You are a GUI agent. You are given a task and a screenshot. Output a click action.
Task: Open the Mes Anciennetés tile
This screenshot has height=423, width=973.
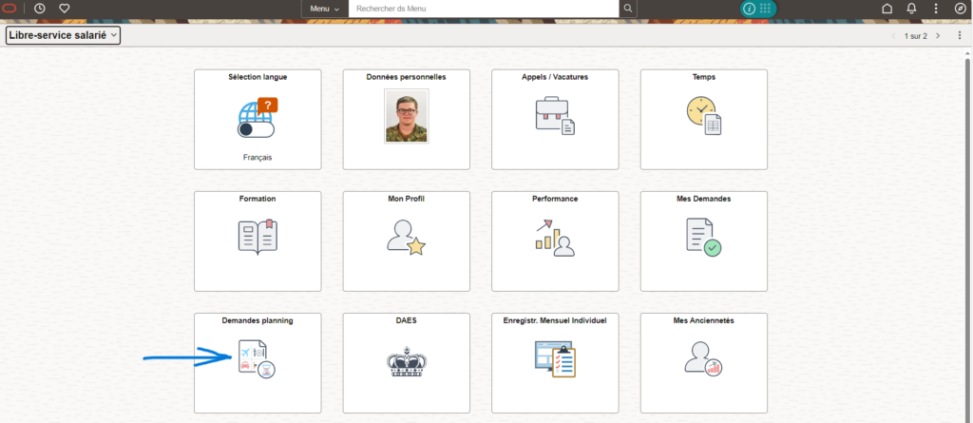point(703,361)
